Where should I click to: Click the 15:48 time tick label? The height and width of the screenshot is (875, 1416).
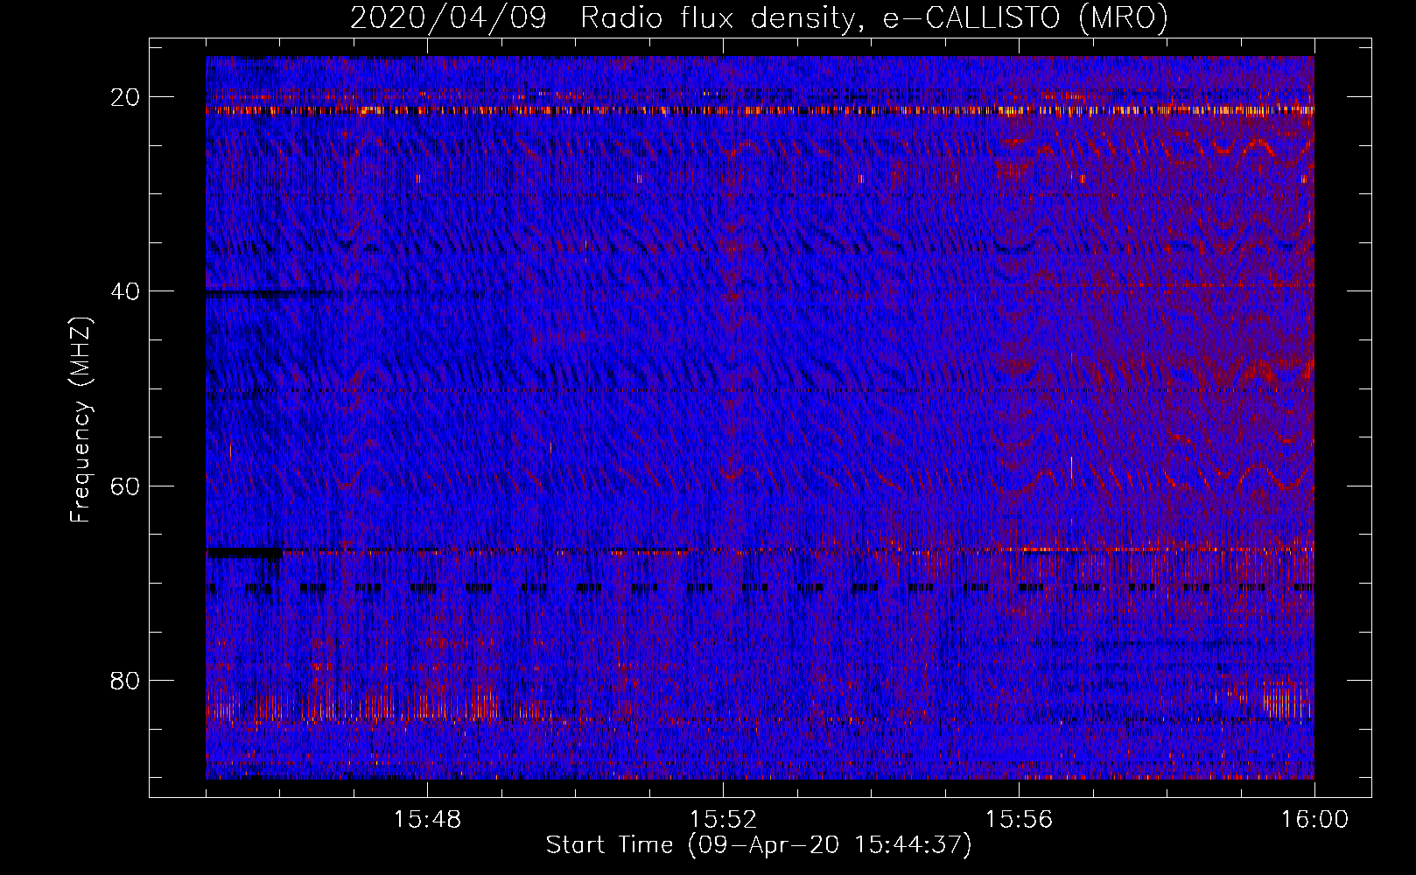427,820
